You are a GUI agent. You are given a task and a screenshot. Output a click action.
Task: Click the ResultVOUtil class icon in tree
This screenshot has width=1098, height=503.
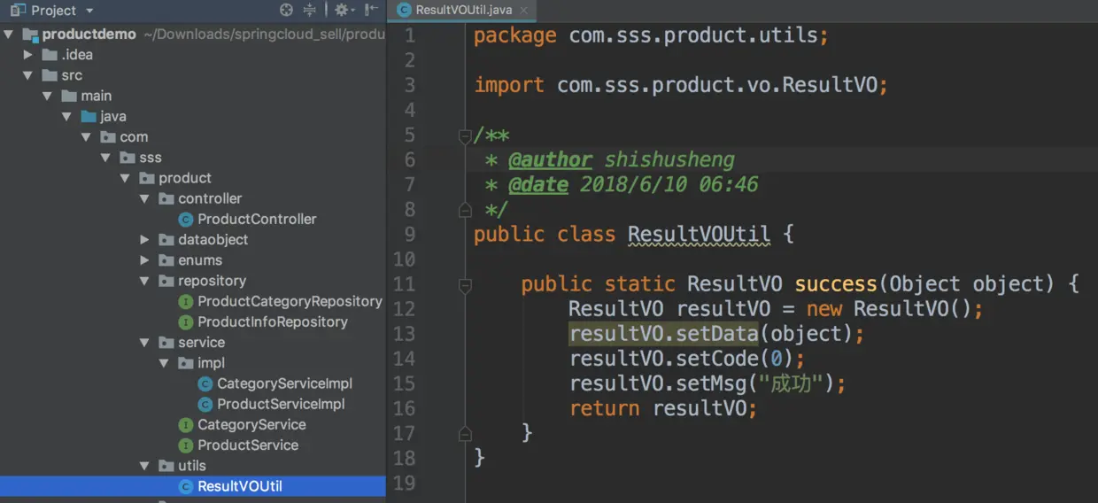point(186,486)
